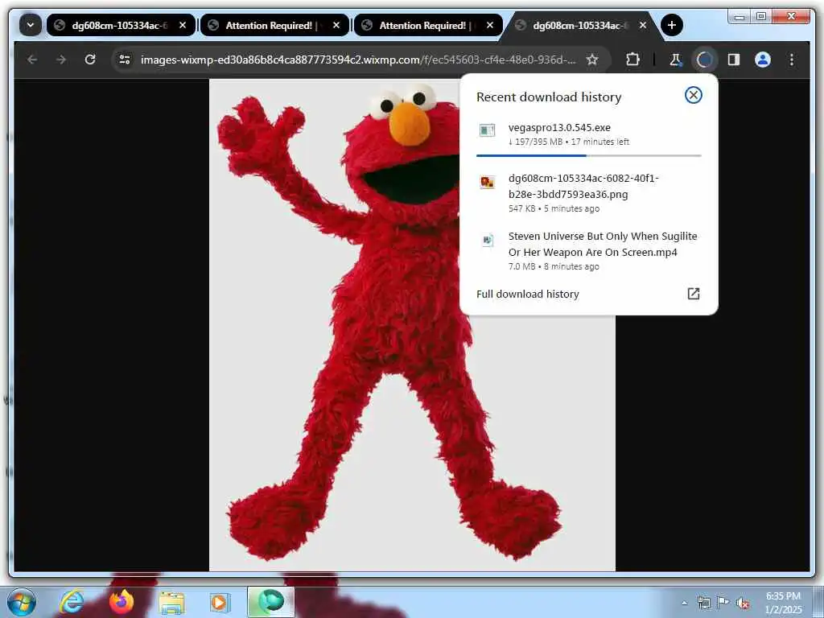Open Chrome Labs flask icon
Screen dimensions: 824x618
(675, 60)
